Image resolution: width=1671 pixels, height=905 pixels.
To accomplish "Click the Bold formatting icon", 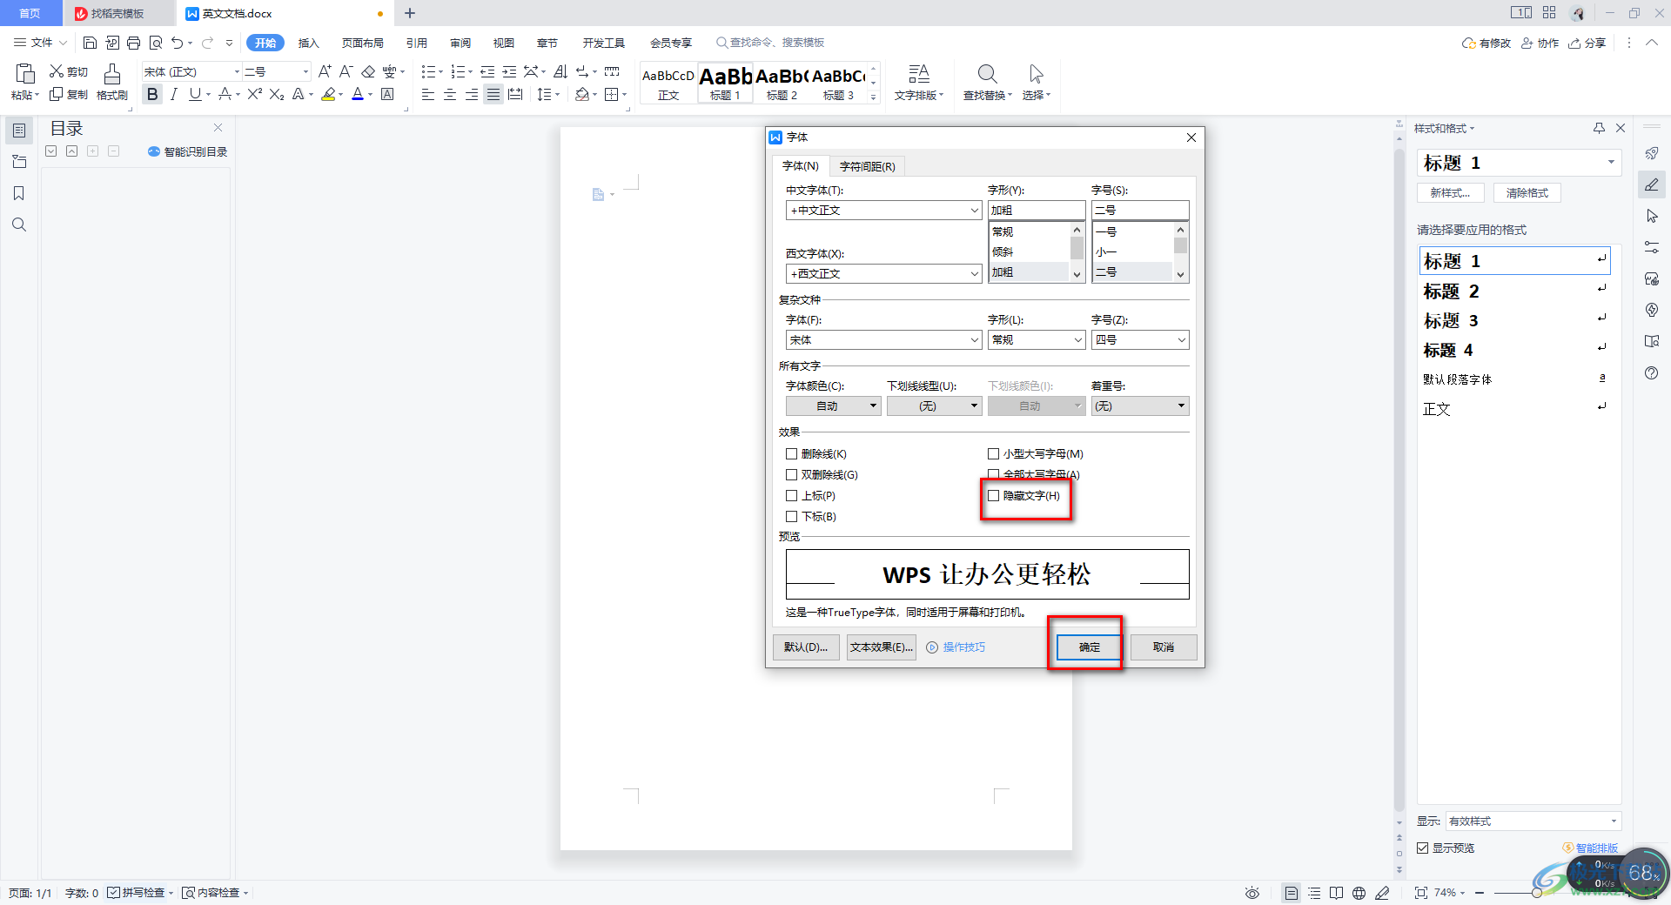I will 153,94.
